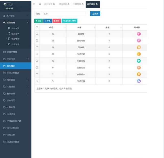Open 公告管理 in sidebar submenu
164x158 pixels.
click(15, 45)
